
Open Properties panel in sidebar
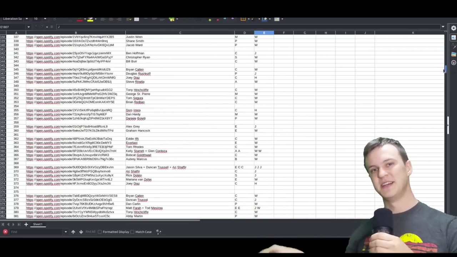(453, 37)
